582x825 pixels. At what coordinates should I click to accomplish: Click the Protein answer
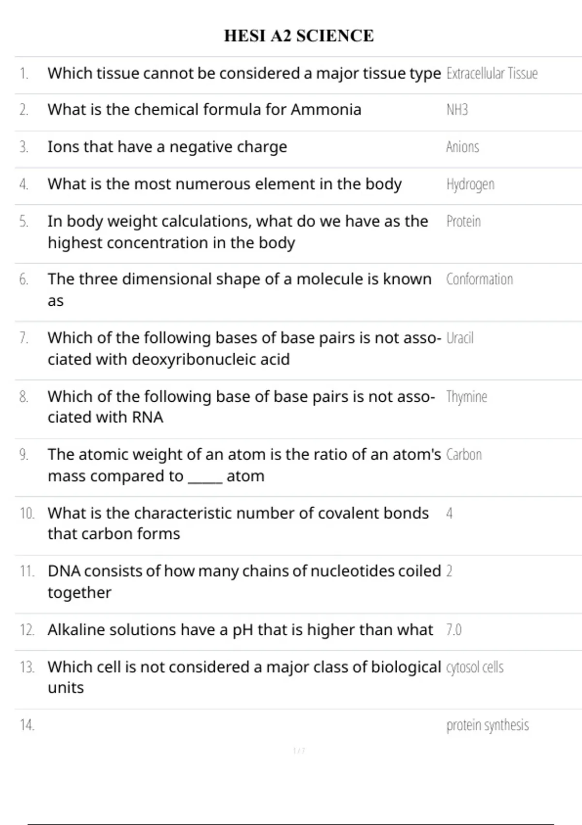[x=463, y=222]
